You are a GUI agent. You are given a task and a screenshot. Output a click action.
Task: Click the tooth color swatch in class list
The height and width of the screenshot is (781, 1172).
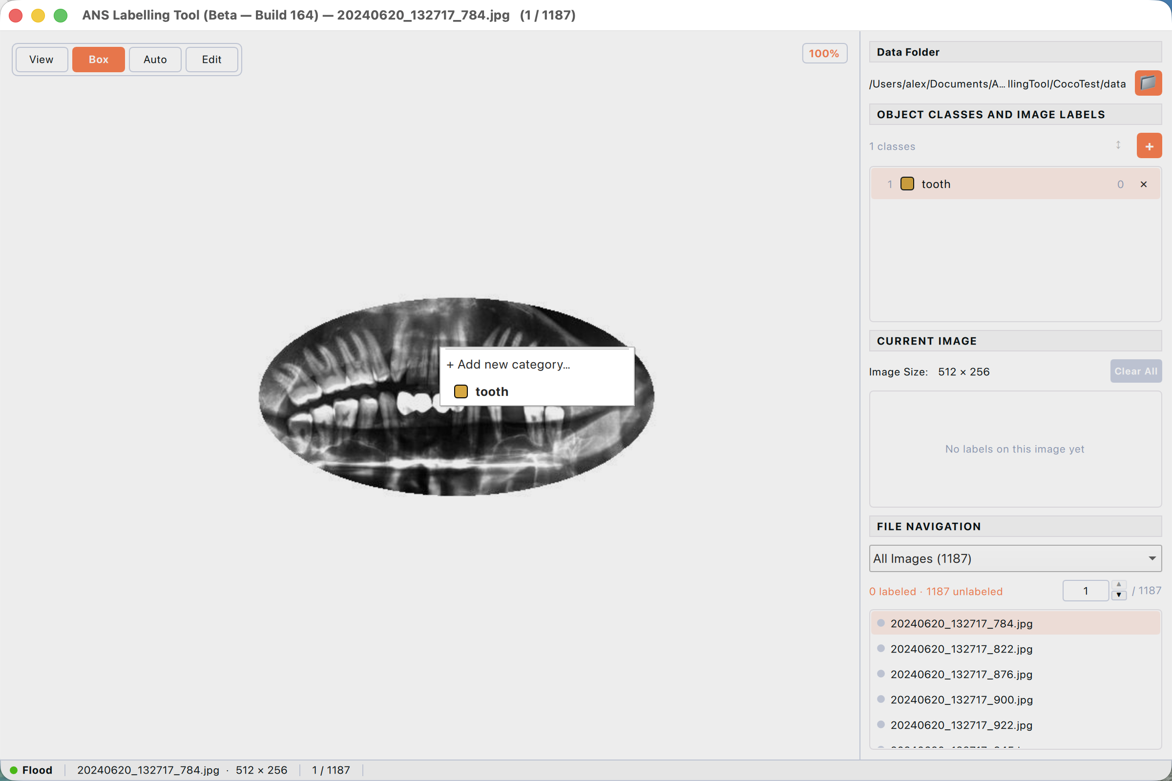pyautogui.click(x=907, y=184)
